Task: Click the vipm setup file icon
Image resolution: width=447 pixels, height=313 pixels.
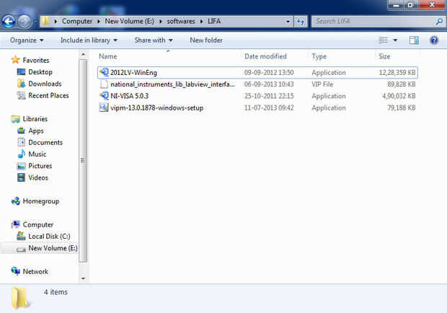Action: 104,107
